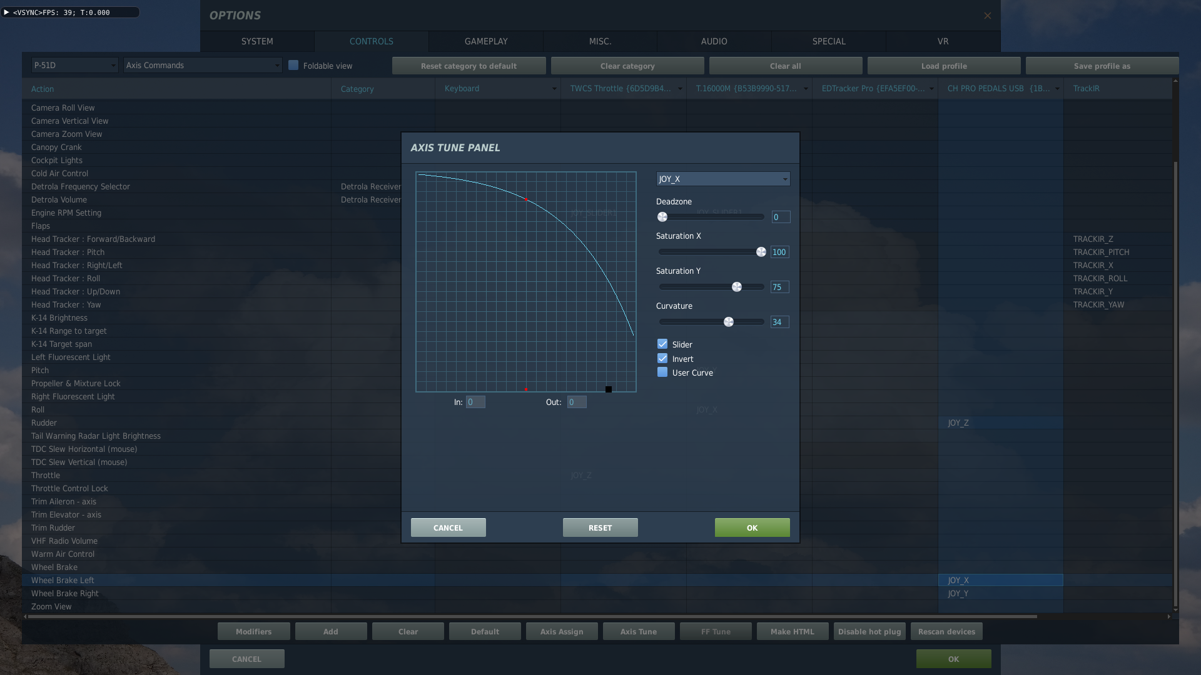The width and height of the screenshot is (1201, 675).
Task: Expand the EDTracker Pro column dropdown
Action: (x=931, y=89)
